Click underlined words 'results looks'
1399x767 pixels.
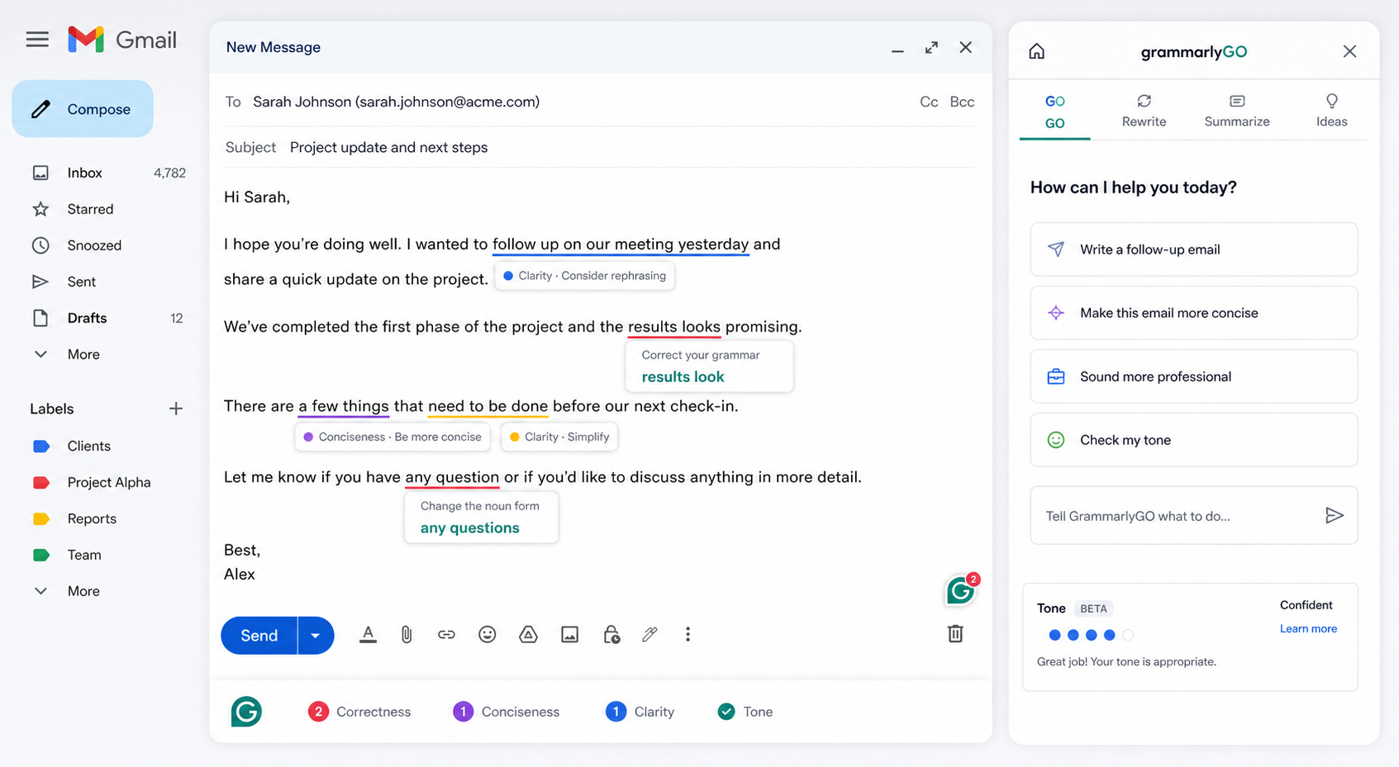tap(674, 327)
